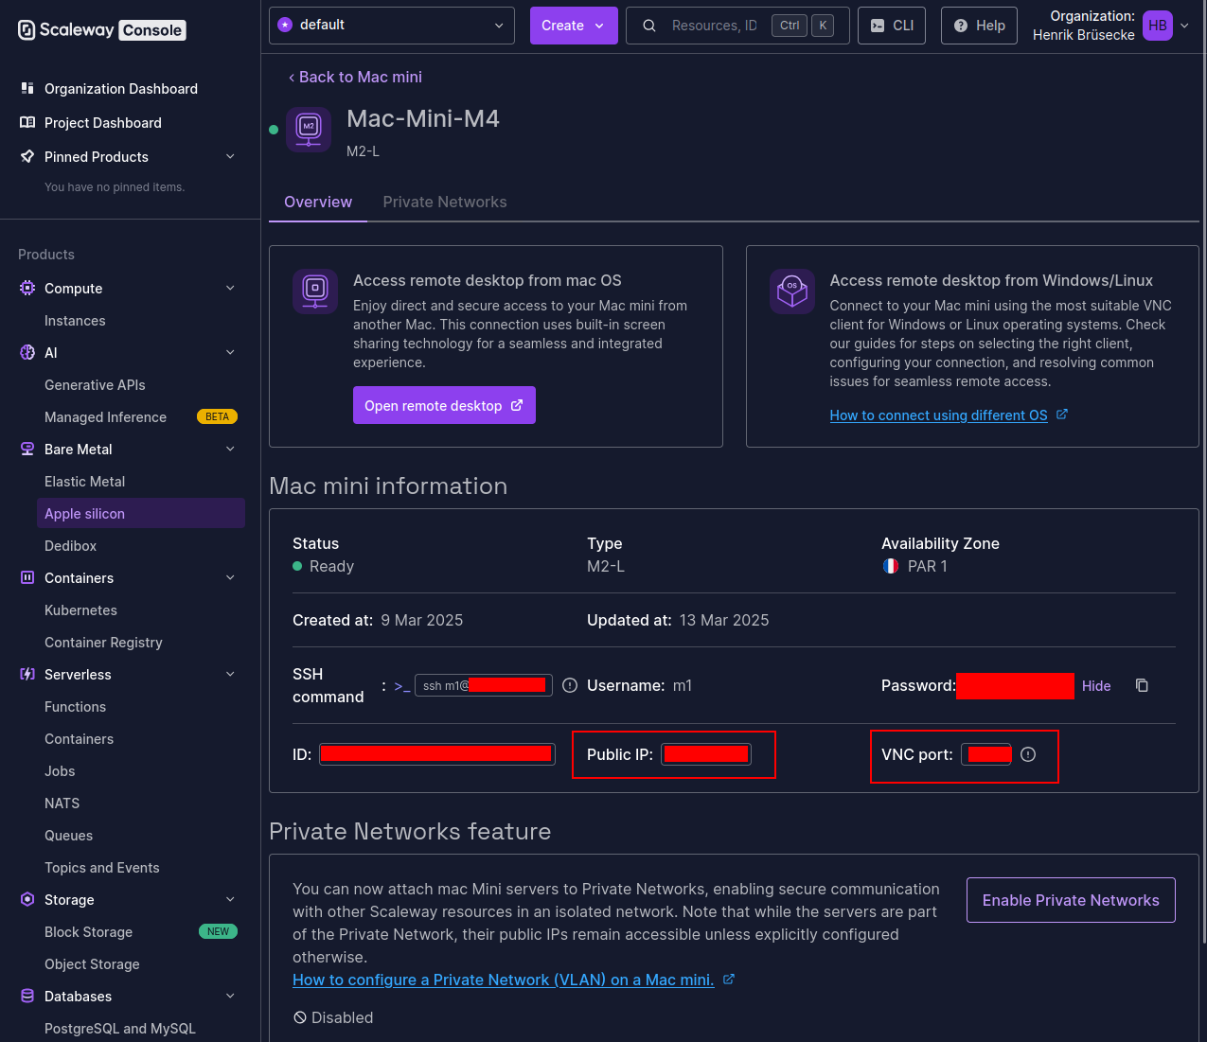Image resolution: width=1207 pixels, height=1042 pixels.
Task: Hide the password
Action: click(1096, 686)
